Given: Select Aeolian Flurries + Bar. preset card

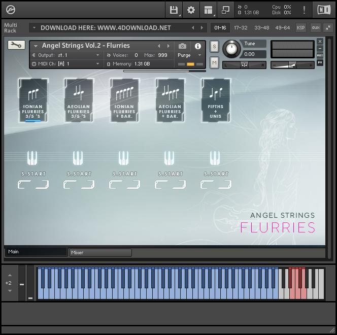Looking at the screenshot, I should [x=170, y=100].
